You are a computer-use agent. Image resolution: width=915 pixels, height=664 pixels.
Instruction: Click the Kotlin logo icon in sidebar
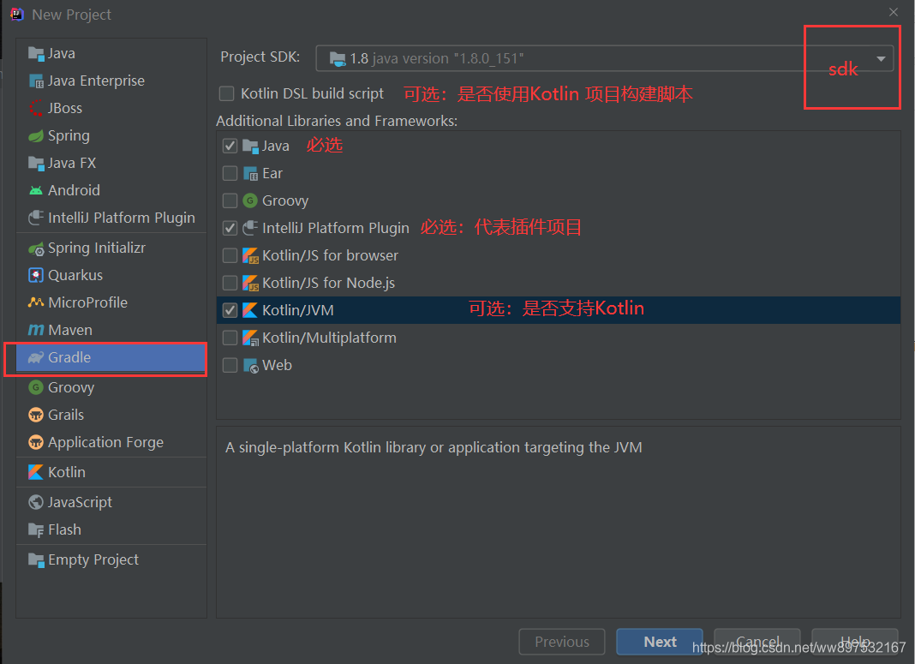point(36,472)
